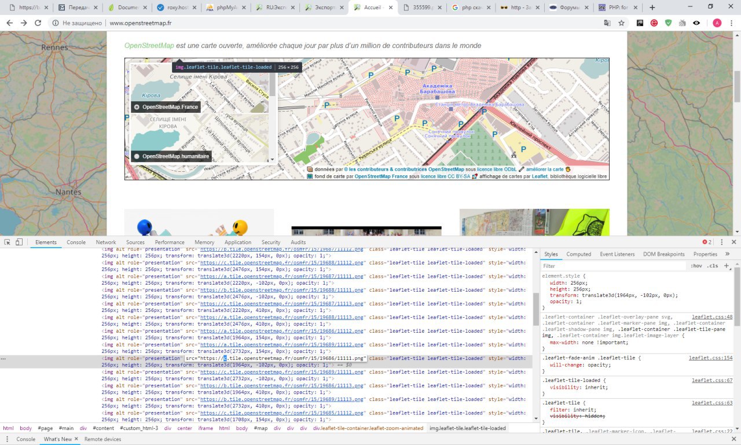Click the eye extension icon
The width and height of the screenshot is (741, 445).
pos(696,23)
